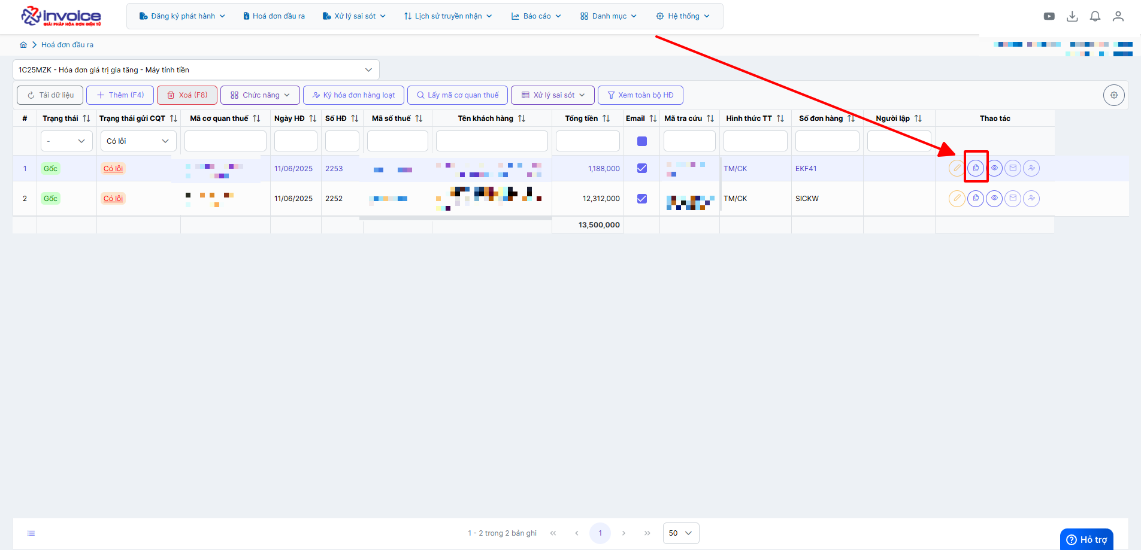Open Hệ thống menu
Screen dimensions: 1141x550
(x=683, y=16)
